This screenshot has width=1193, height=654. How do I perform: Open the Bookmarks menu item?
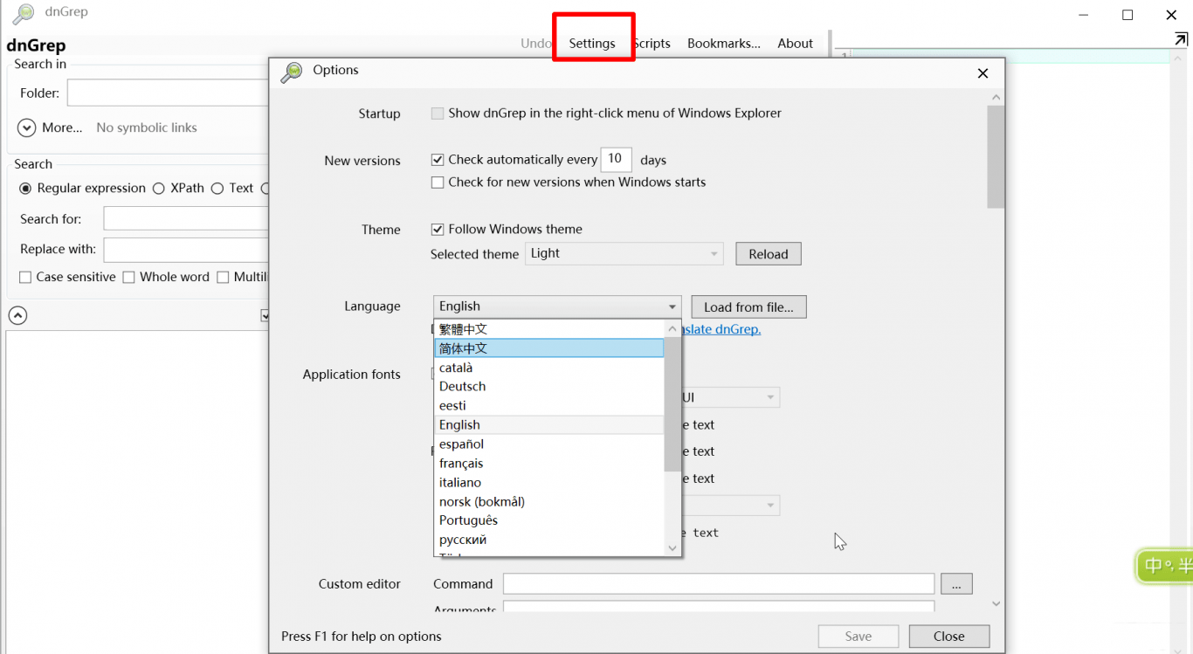pyautogui.click(x=723, y=44)
